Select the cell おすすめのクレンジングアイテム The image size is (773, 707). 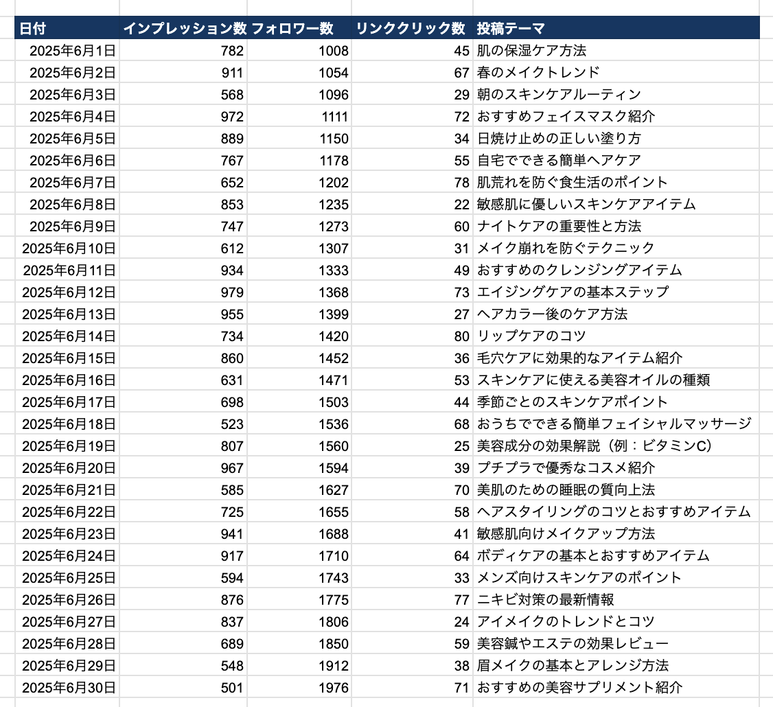pos(616,270)
